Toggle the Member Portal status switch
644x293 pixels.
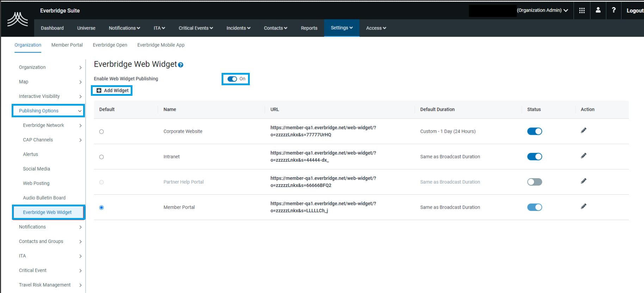pyautogui.click(x=534, y=207)
